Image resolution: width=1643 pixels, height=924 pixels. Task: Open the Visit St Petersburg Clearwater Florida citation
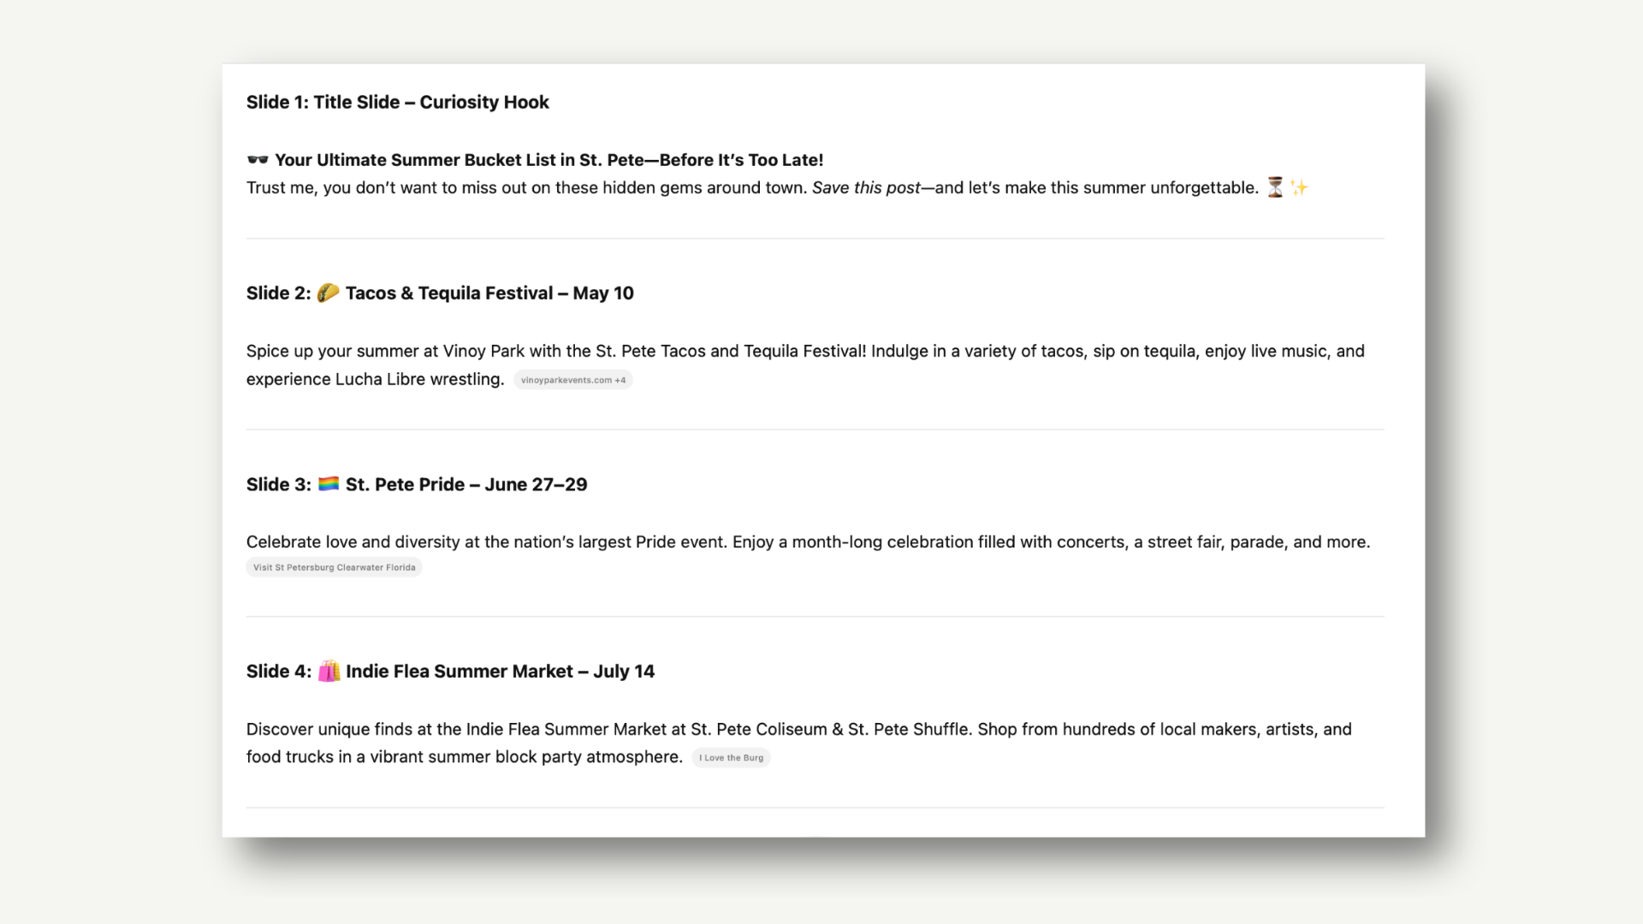pos(334,567)
